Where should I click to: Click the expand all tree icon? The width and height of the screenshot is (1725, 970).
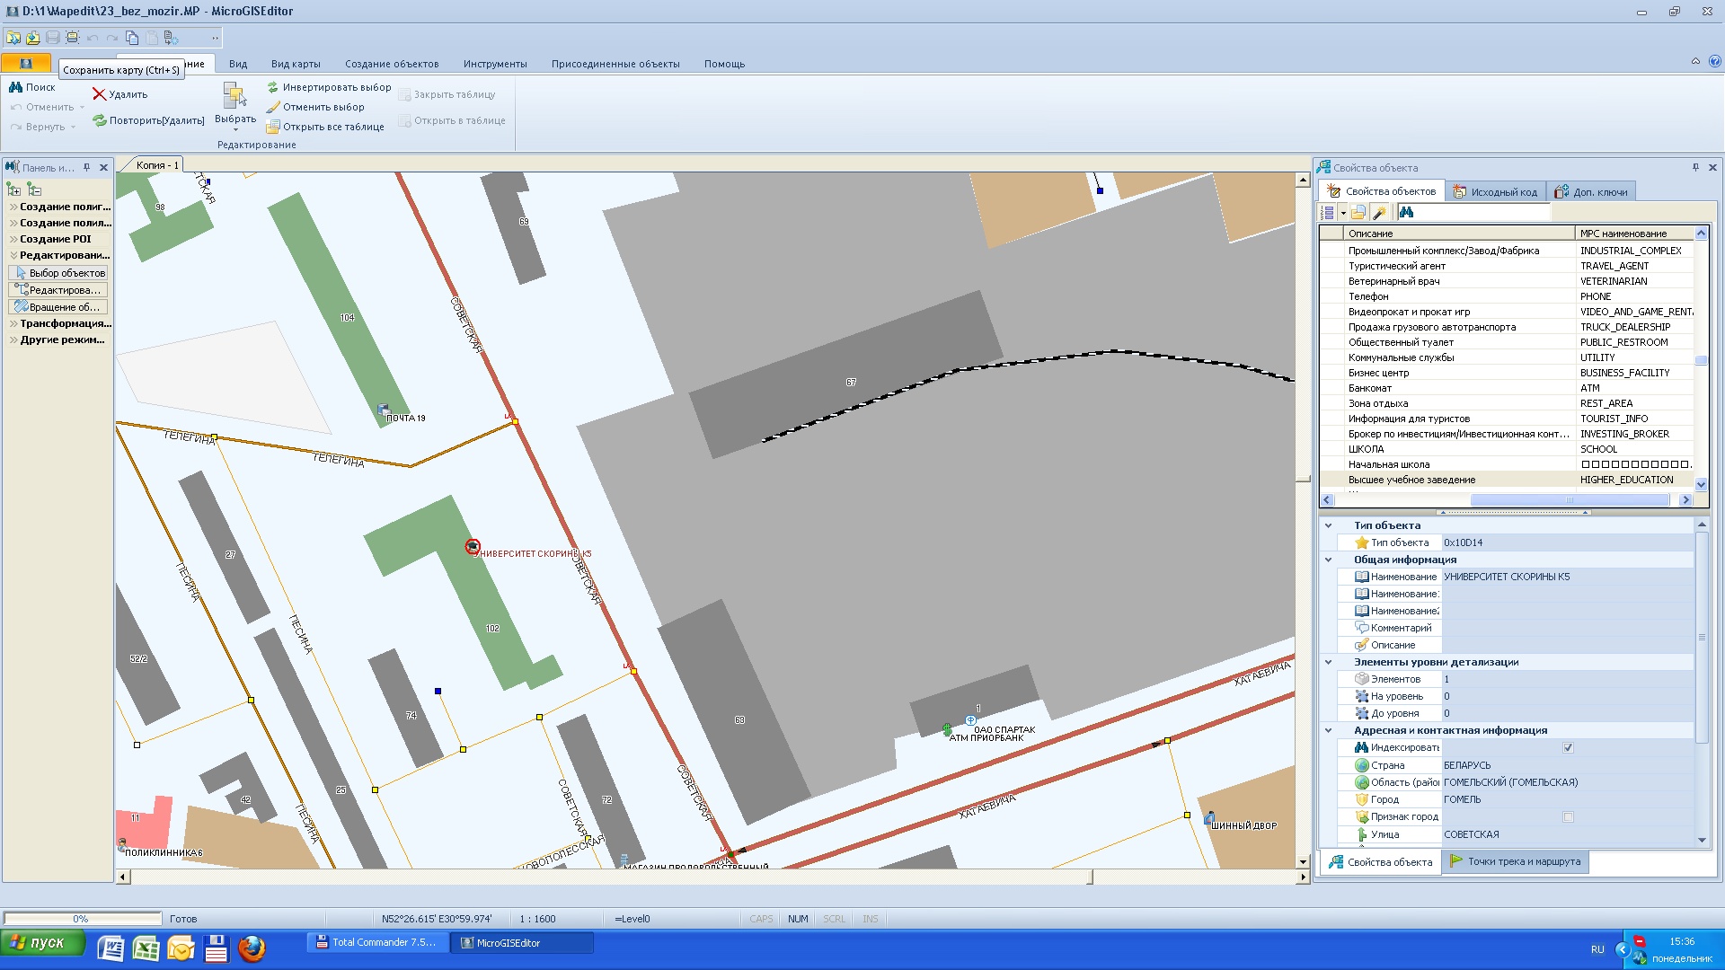coord(13,190)
